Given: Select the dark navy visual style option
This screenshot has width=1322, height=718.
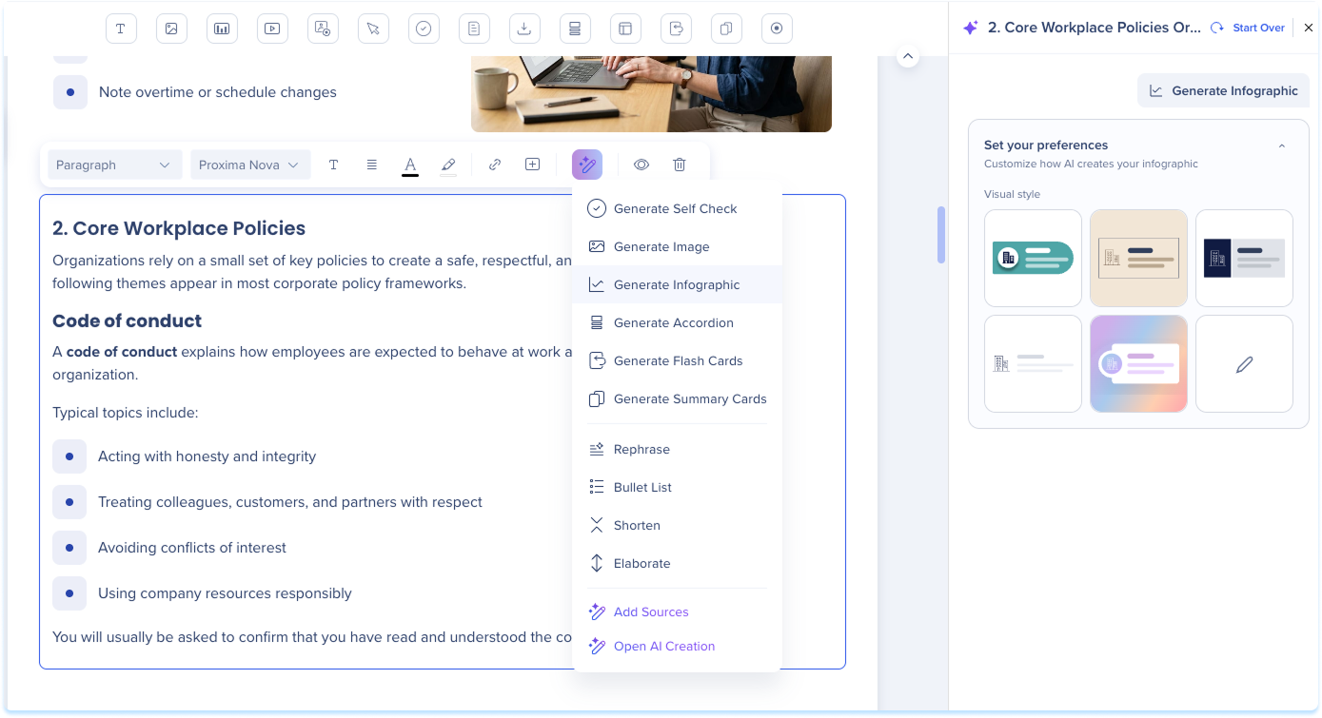Looking at the screenshot, I should (x=1244, y=258).
